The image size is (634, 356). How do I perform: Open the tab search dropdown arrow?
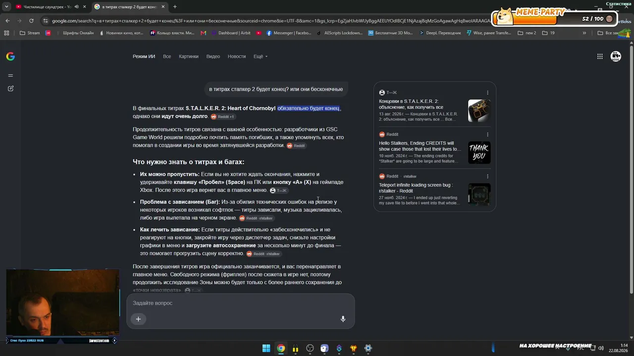pyautogui.click(x=6, y=7)
